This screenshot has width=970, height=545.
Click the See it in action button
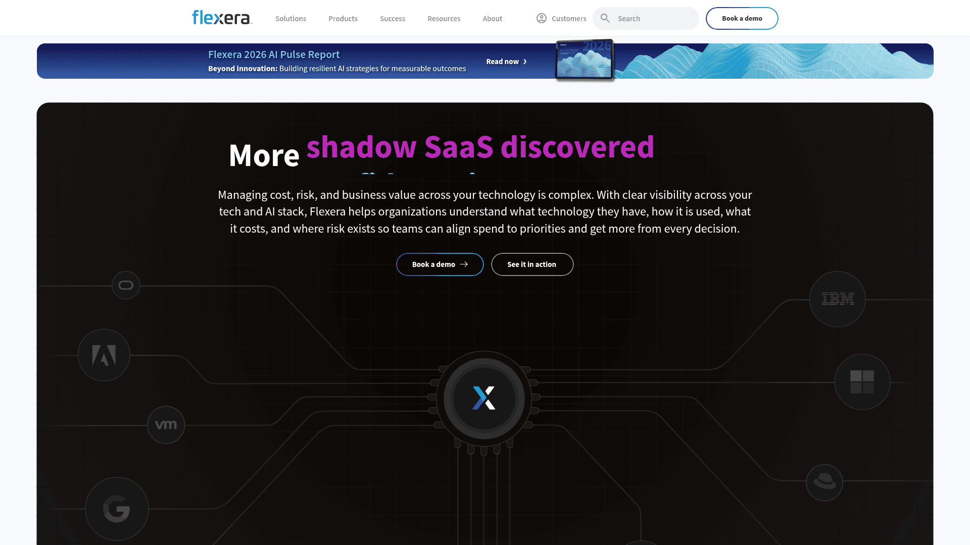coord(532,264)
